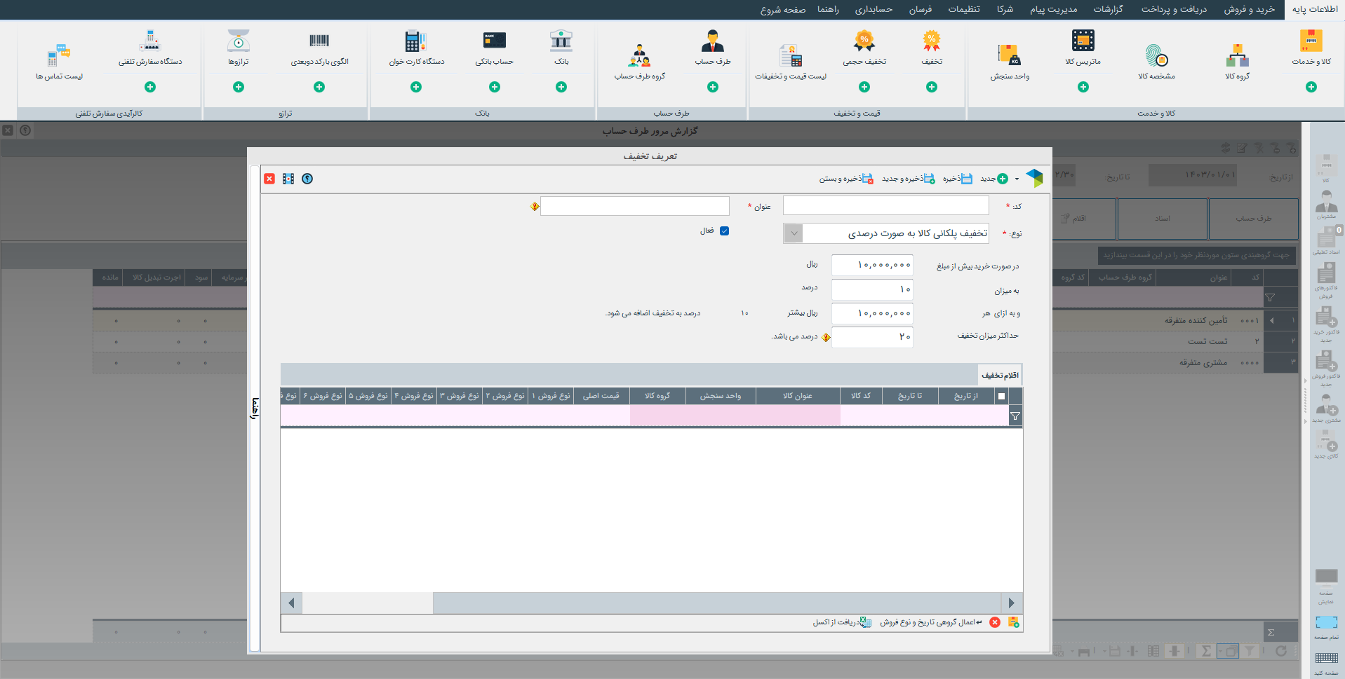1345x679 pixels.
Task: Click the plus under ترازوها
Action: coord(239,87)
